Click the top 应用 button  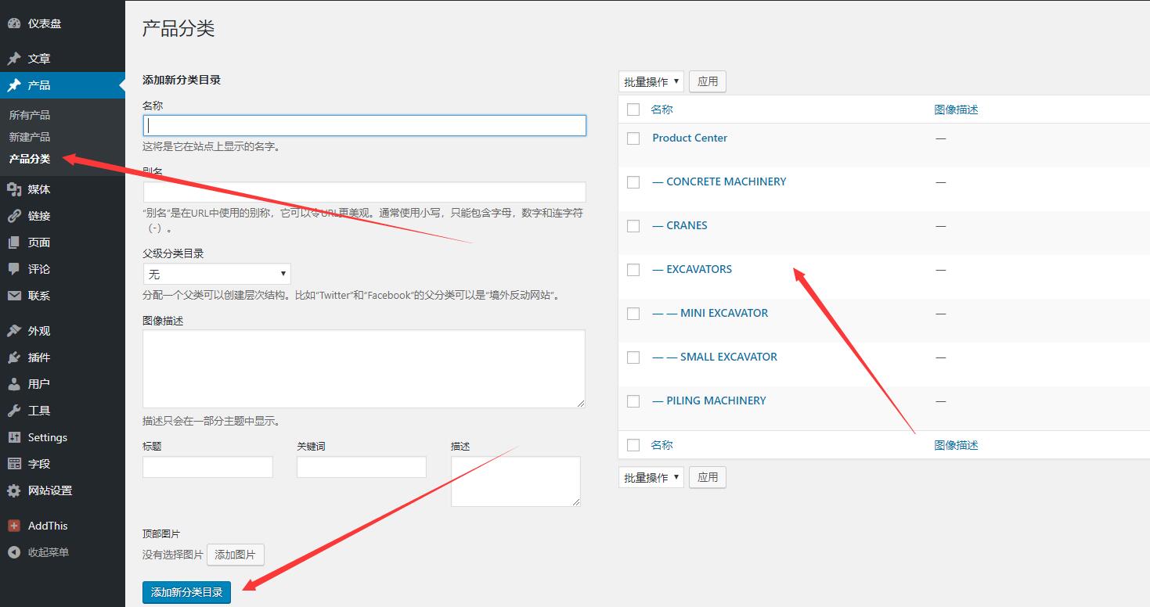click(x=708, y=81)
